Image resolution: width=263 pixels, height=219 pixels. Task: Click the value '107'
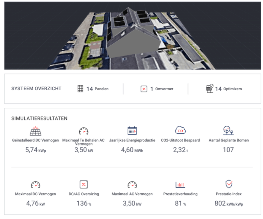228,150
